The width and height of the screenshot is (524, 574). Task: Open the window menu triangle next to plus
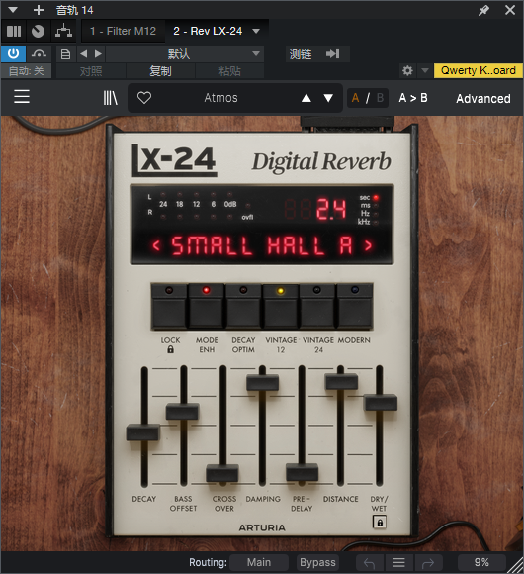click(13, 10)
